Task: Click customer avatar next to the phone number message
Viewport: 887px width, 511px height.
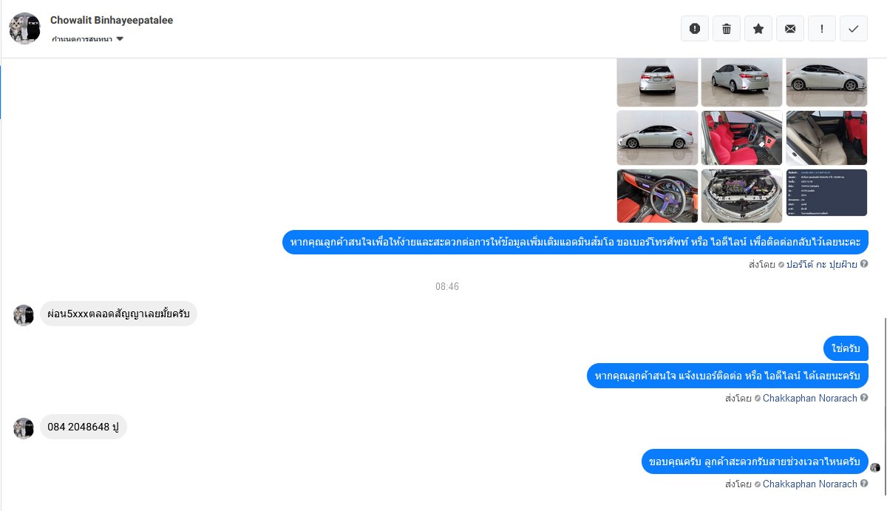Action: coord(24,428)
